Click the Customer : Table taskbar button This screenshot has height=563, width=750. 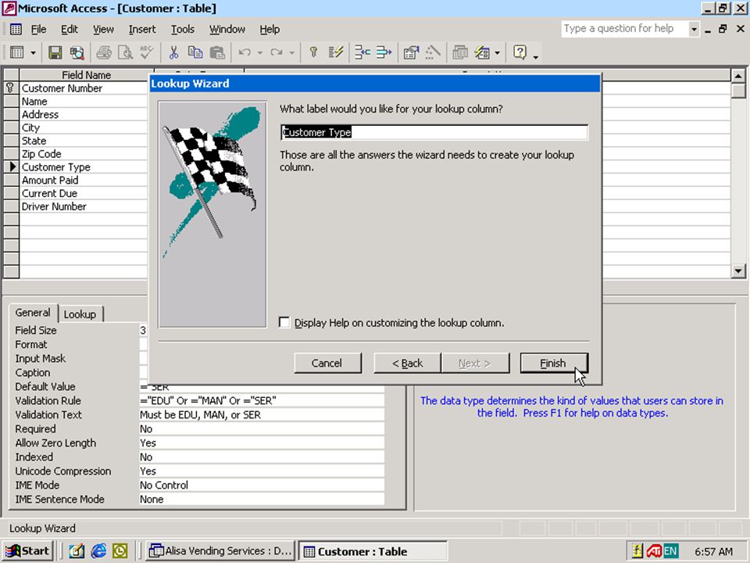point(373,551)
